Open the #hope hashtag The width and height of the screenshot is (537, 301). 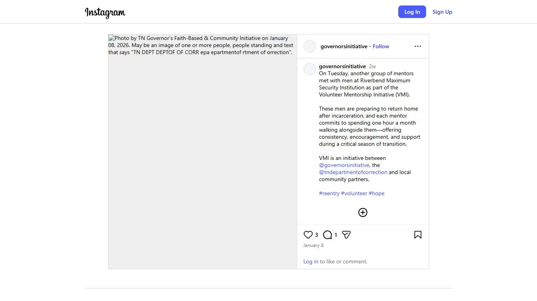377,193
